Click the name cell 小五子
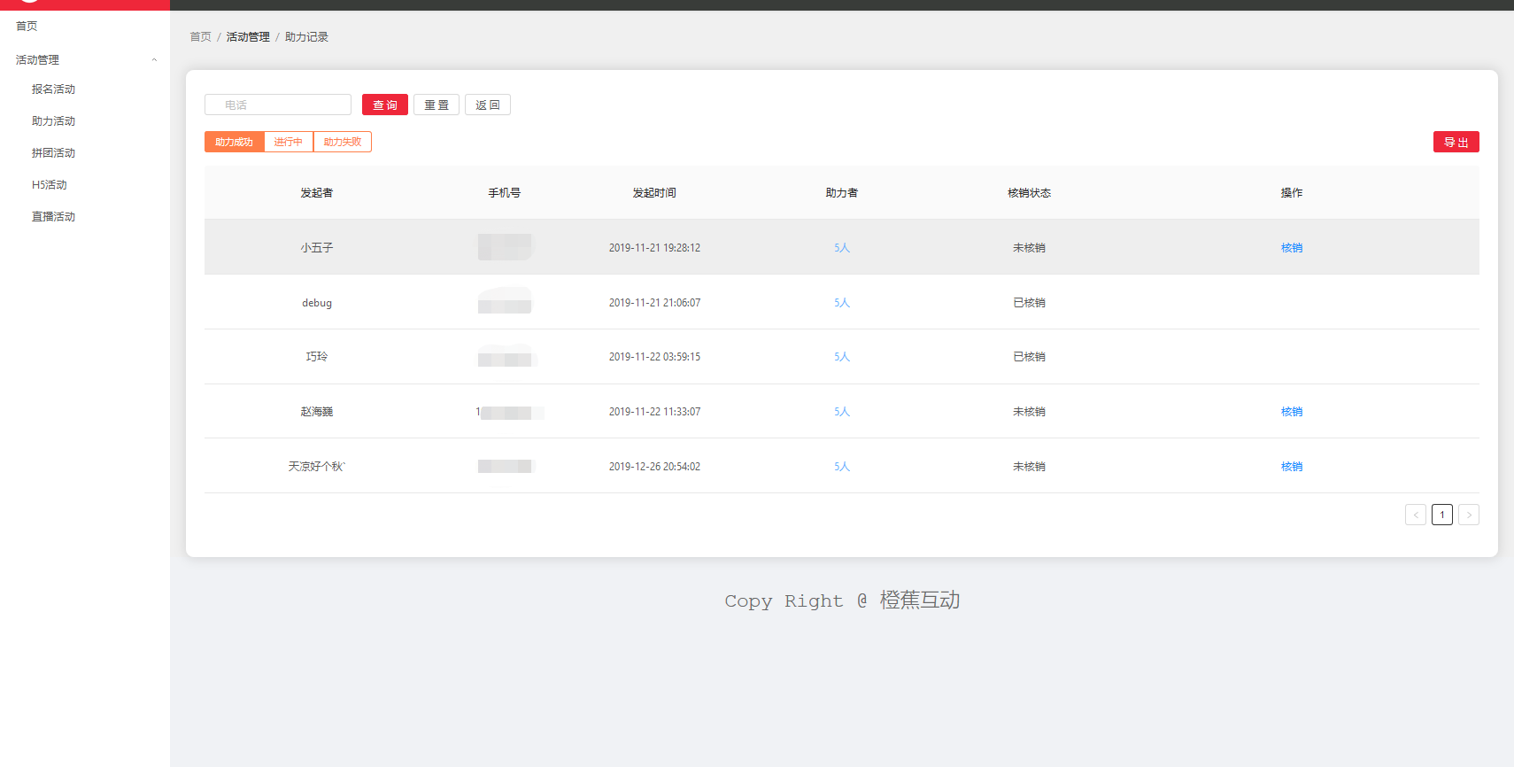1514x767 pixels. point(317,248)
